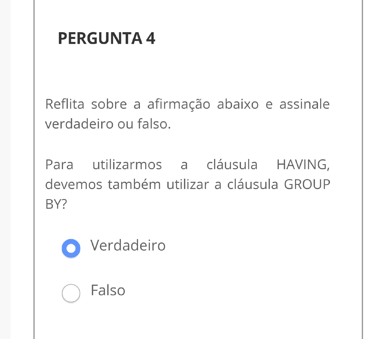Click the PERGUNTA 4 heading
This screenshot has height=339, width=375.
107,38
